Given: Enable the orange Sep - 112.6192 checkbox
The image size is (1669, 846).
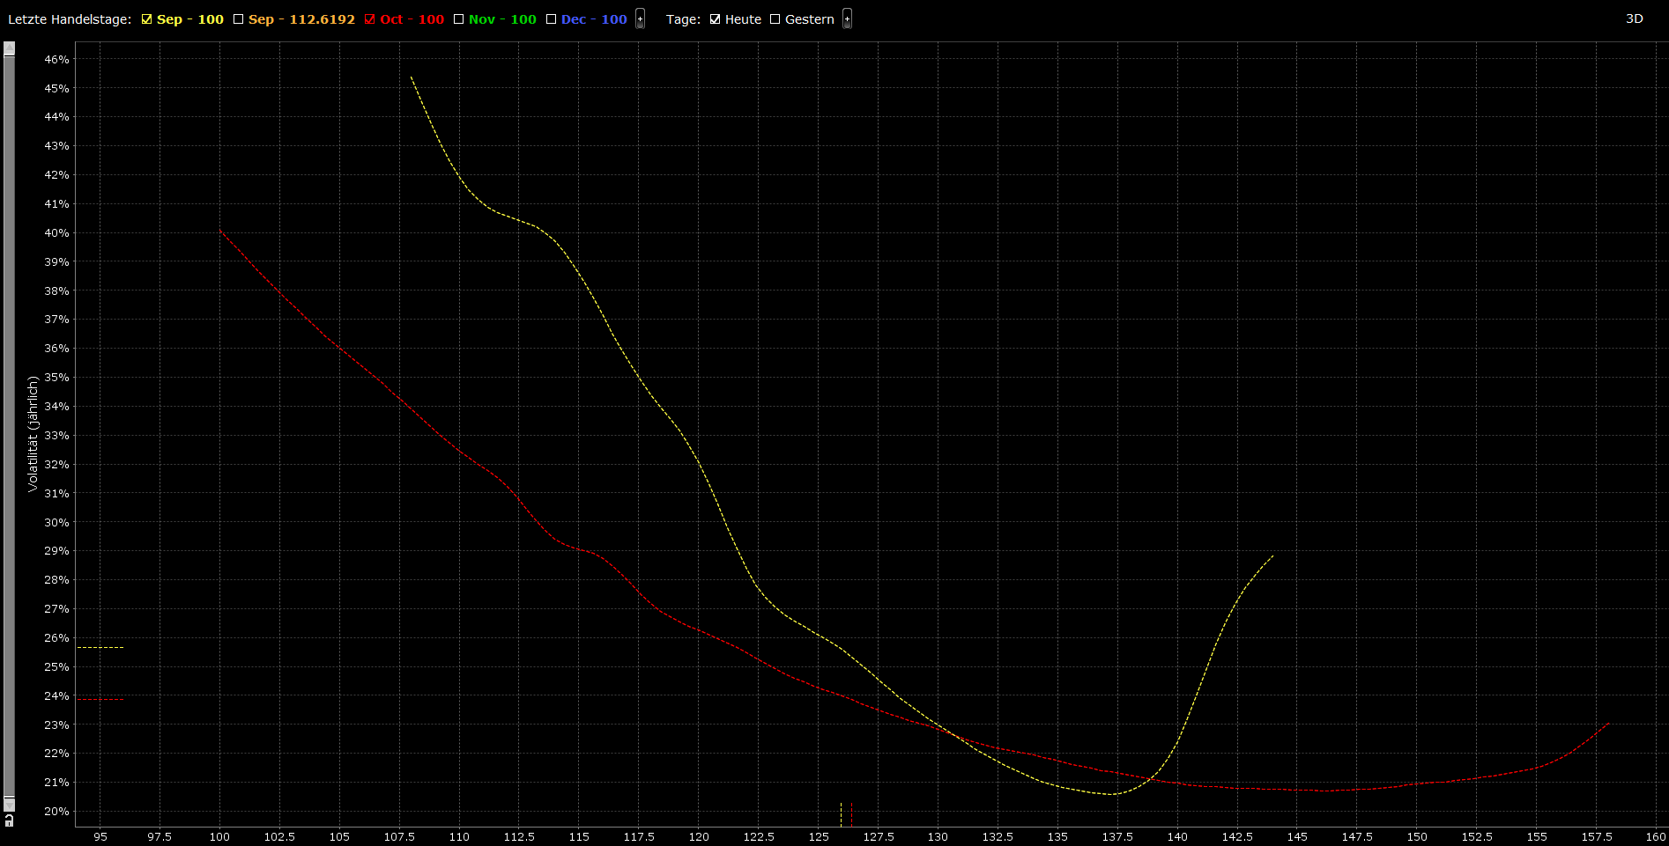Looking at the screenshot, I should [238, 19].
